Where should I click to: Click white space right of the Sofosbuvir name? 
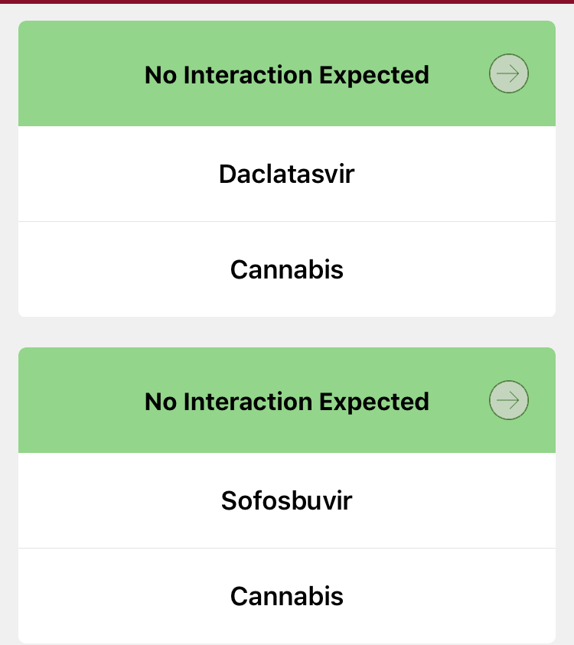coord(459,501)
